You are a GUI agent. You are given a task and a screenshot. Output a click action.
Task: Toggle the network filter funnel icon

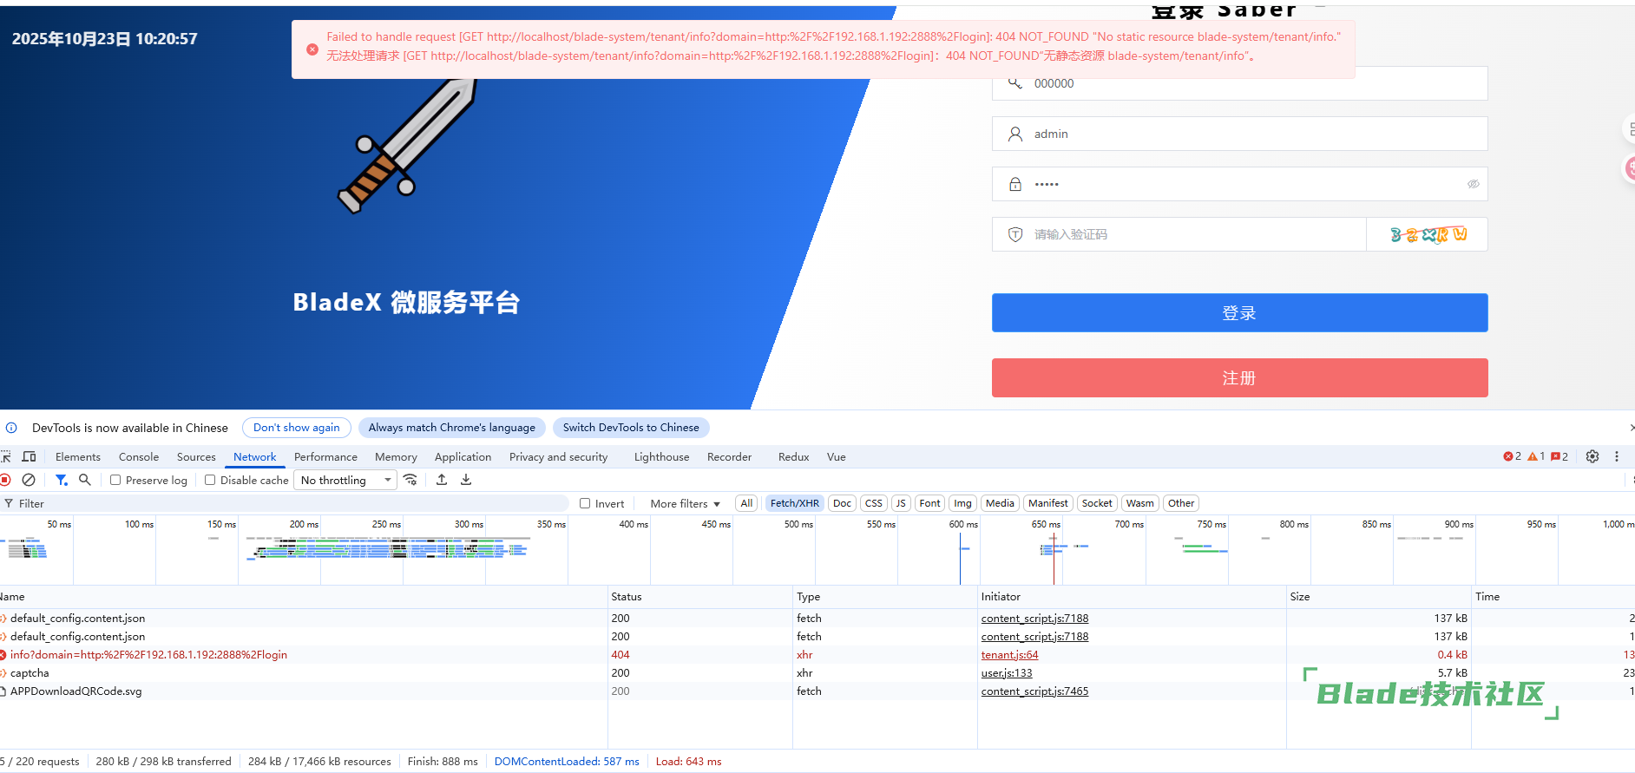pos(61,480)
